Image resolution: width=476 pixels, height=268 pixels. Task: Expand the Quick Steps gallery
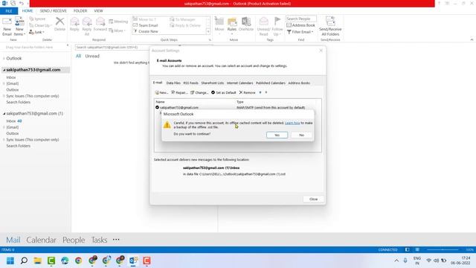pos(208,31)
